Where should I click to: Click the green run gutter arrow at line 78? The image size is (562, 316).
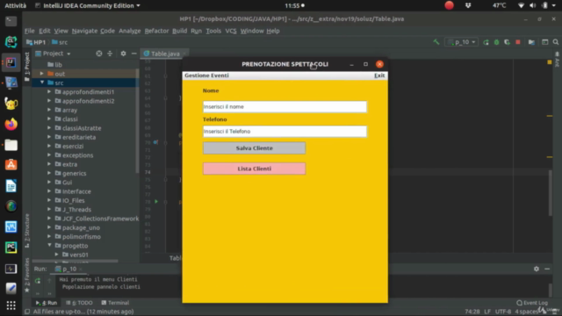tap(156, 202)
